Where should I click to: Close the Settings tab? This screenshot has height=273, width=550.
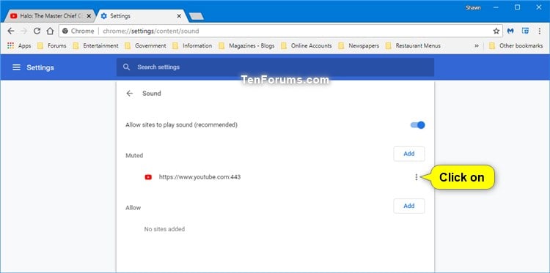[179, 16]
